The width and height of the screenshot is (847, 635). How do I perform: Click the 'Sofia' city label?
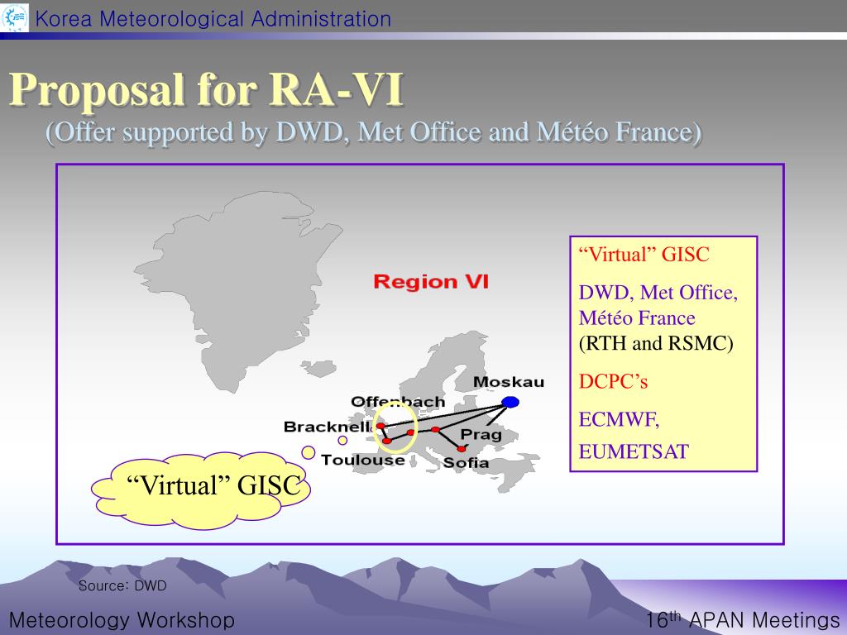click(466, 463)
